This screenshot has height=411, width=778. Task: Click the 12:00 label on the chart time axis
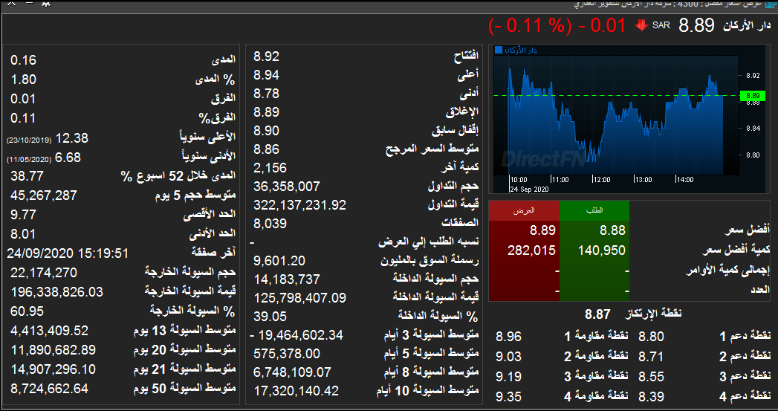[x=601, y=180]
